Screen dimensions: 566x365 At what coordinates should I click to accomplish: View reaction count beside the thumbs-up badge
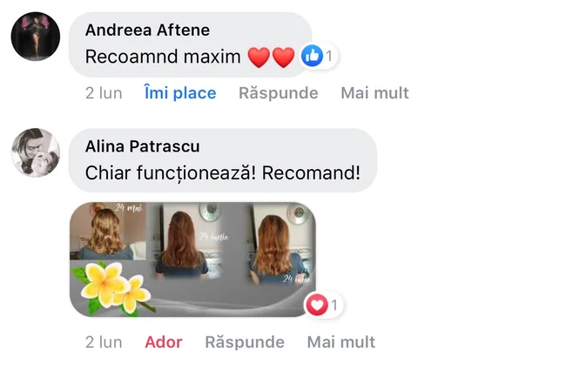(329, 56)
